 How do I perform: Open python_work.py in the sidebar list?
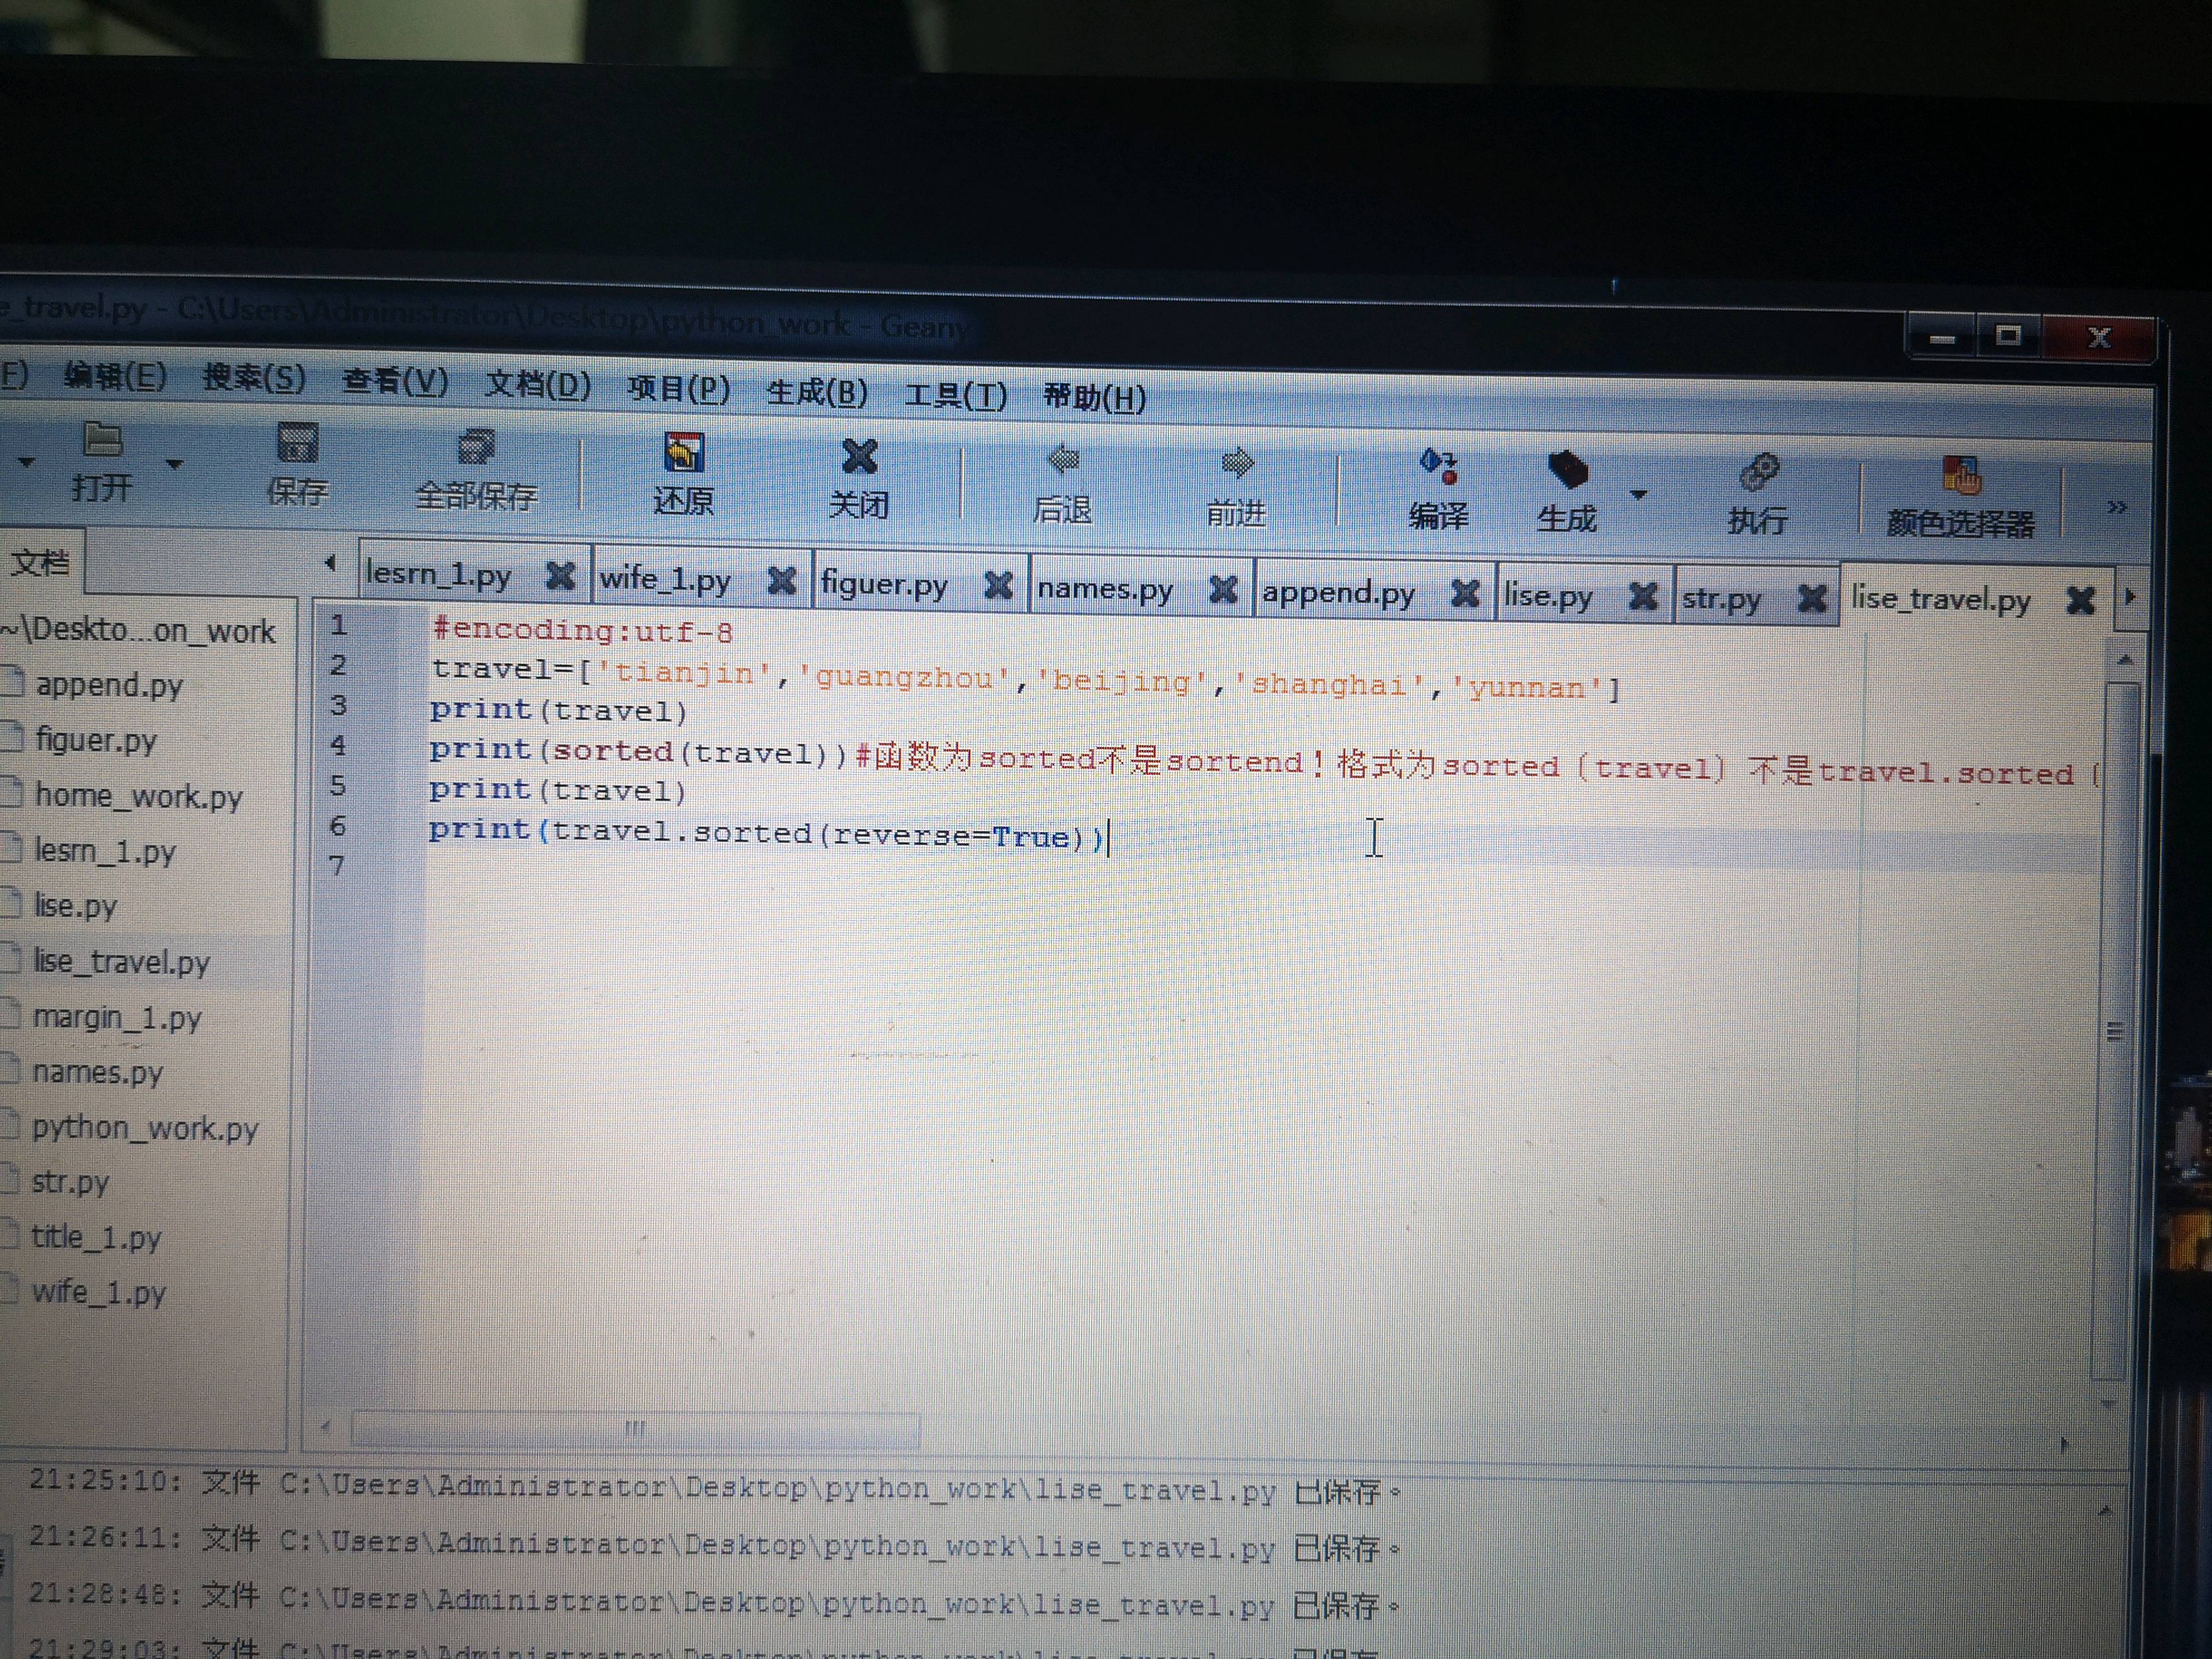(x=145, y=1128)
